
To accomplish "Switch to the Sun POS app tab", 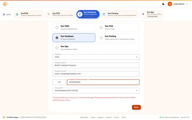I will click(x=60, y=14).
